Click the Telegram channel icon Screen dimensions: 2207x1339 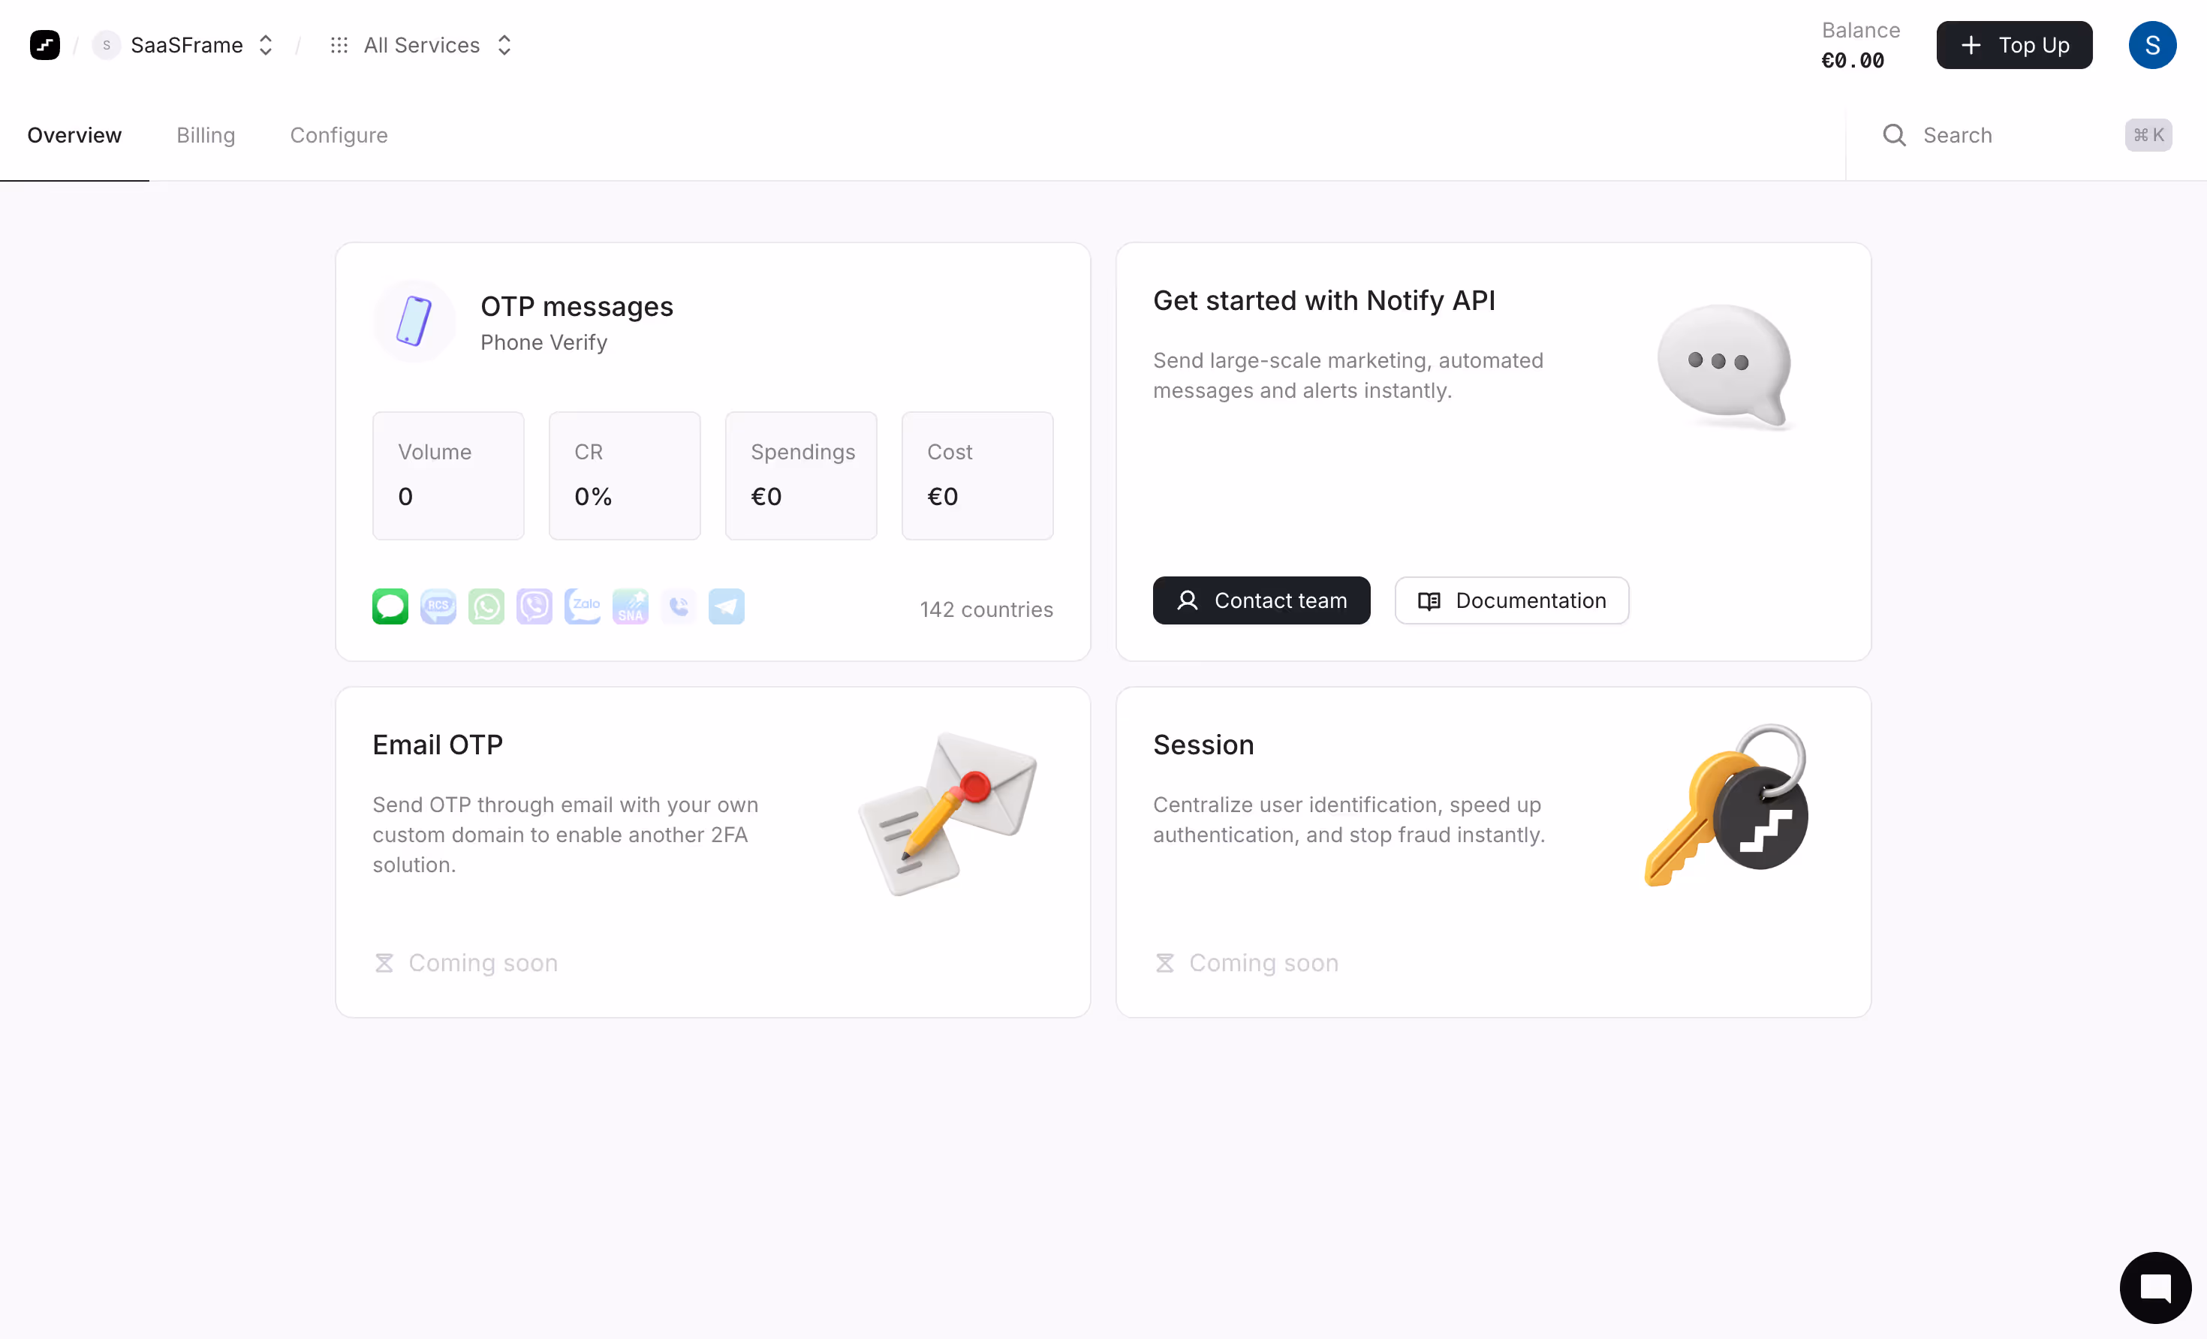click(x=727, y=606)
